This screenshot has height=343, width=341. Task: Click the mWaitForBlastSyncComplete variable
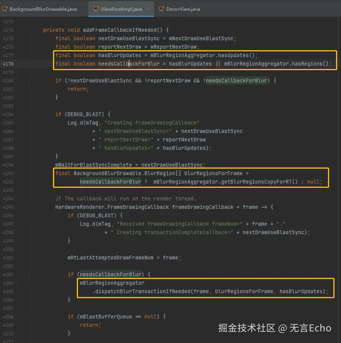94,165
